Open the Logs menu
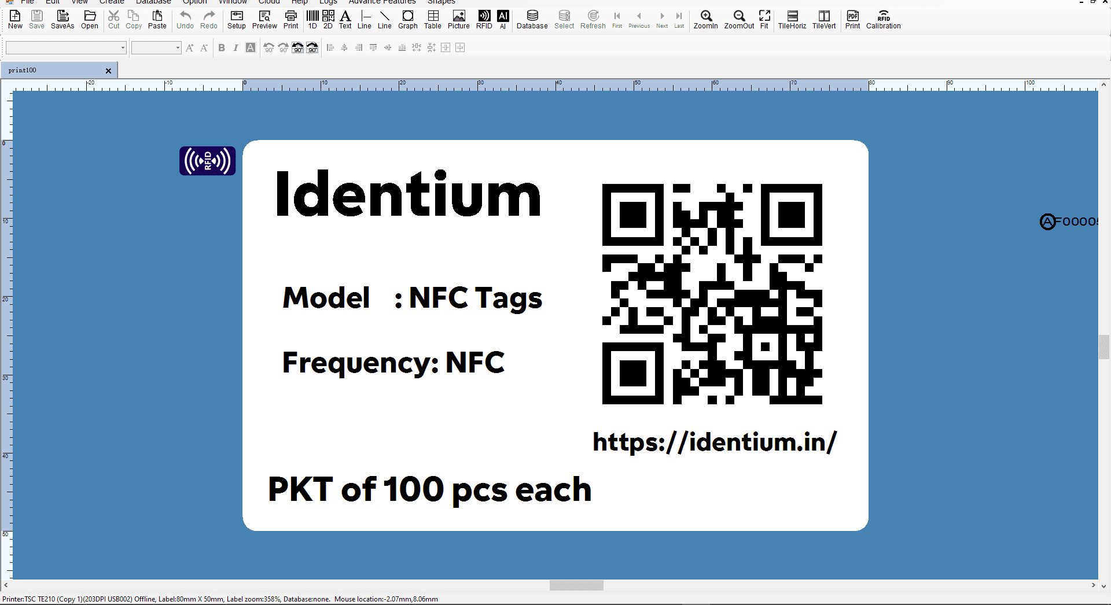 point(328,2)
